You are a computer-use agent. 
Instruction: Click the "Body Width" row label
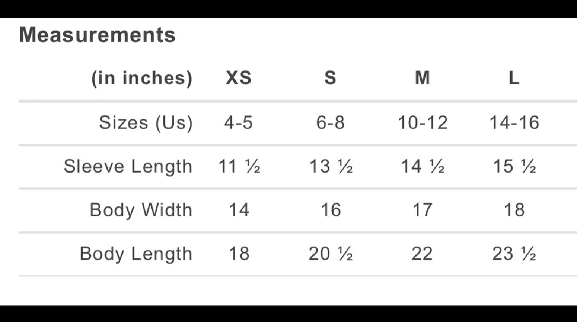[x=141, y=210]
